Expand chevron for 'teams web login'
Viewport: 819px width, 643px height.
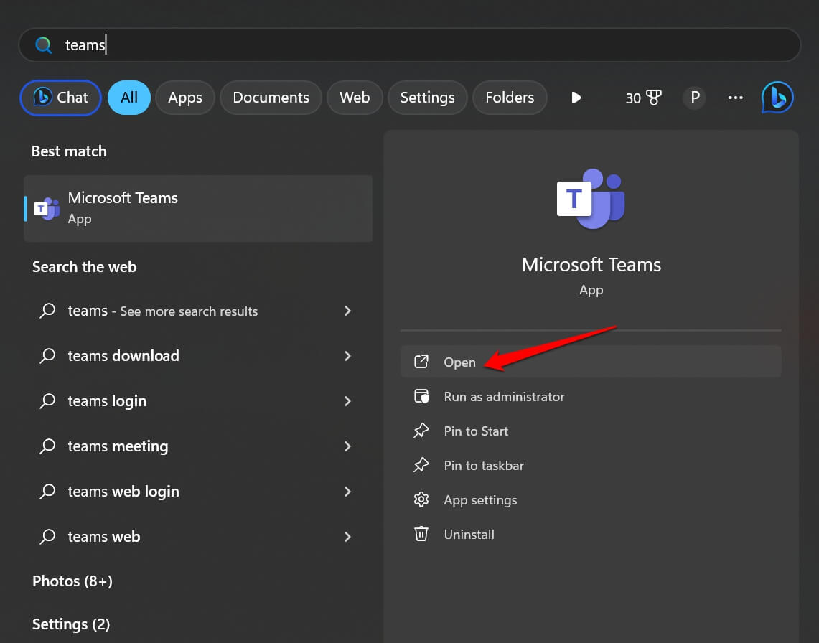point(347,492)
